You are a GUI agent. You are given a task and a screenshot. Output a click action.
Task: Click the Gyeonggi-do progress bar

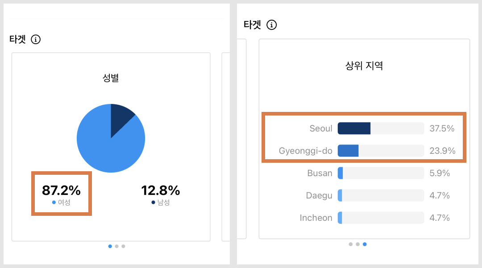pyautogui.click(x=349, y=151)
